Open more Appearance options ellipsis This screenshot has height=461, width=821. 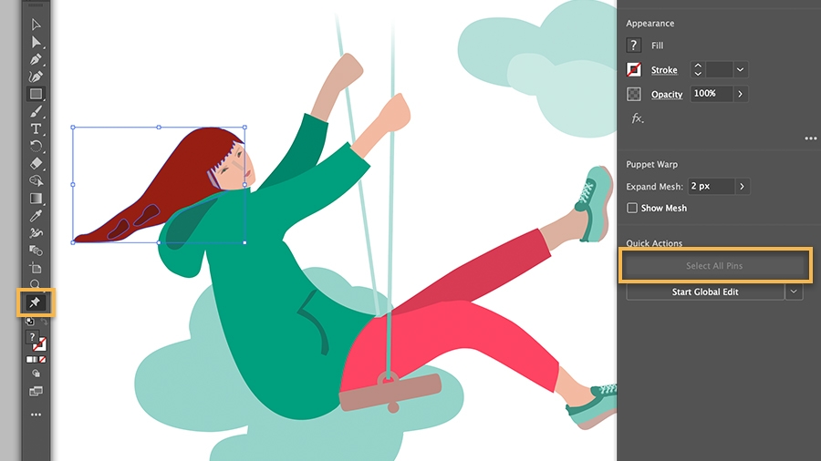coord(811,138)
